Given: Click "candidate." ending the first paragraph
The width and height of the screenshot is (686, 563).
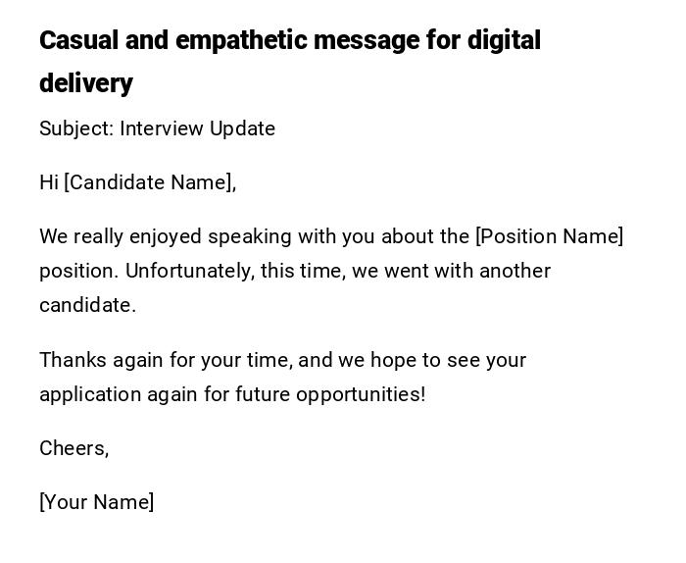Looking at the screenshot, I should [87, 306].
